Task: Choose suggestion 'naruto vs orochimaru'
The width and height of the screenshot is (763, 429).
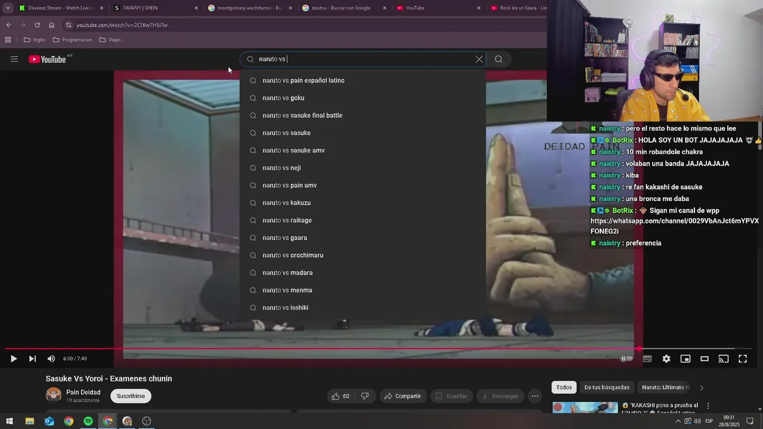Action: [363, 255]
